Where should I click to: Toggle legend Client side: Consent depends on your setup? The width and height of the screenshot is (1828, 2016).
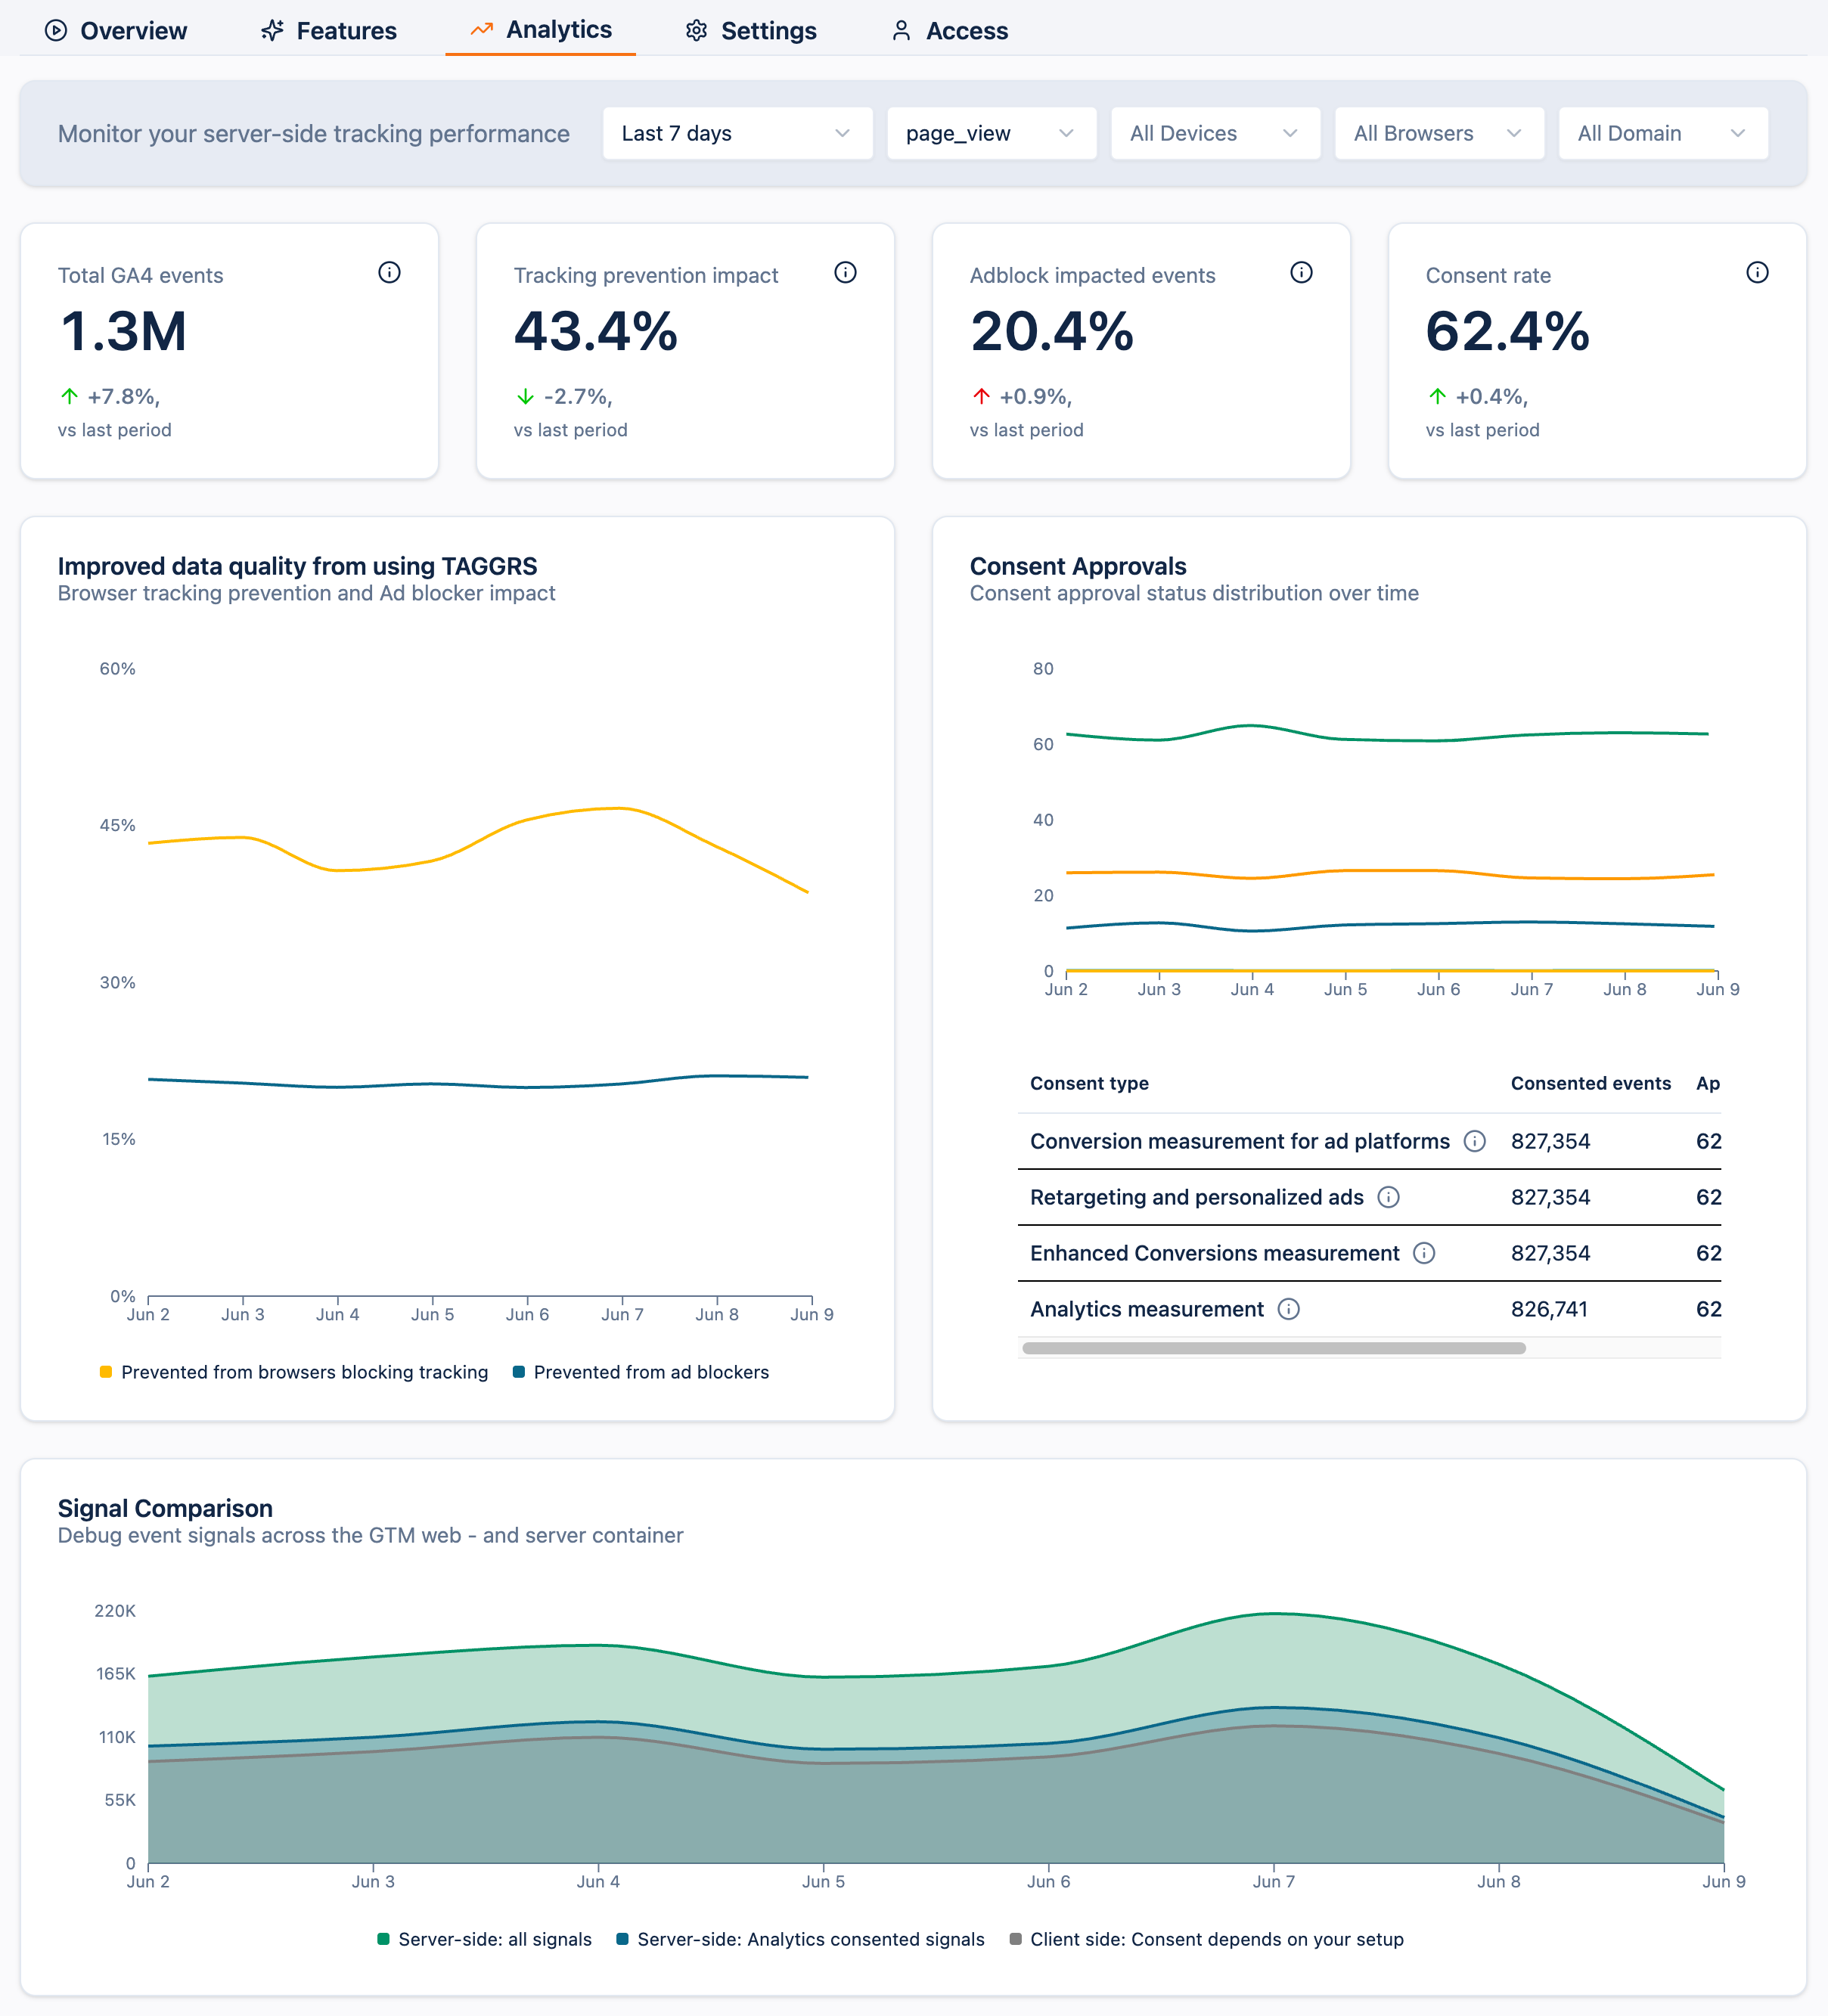(x=1206, y=1939)
